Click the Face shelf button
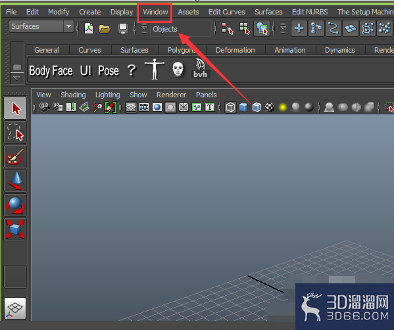 tap(62, 71)
